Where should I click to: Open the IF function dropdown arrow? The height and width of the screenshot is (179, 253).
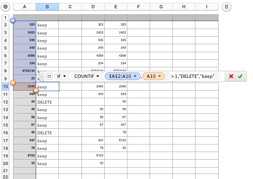[64, 76]
